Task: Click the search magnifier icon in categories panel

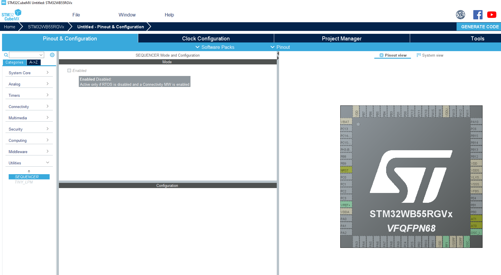Action: [x=6, y=55]
